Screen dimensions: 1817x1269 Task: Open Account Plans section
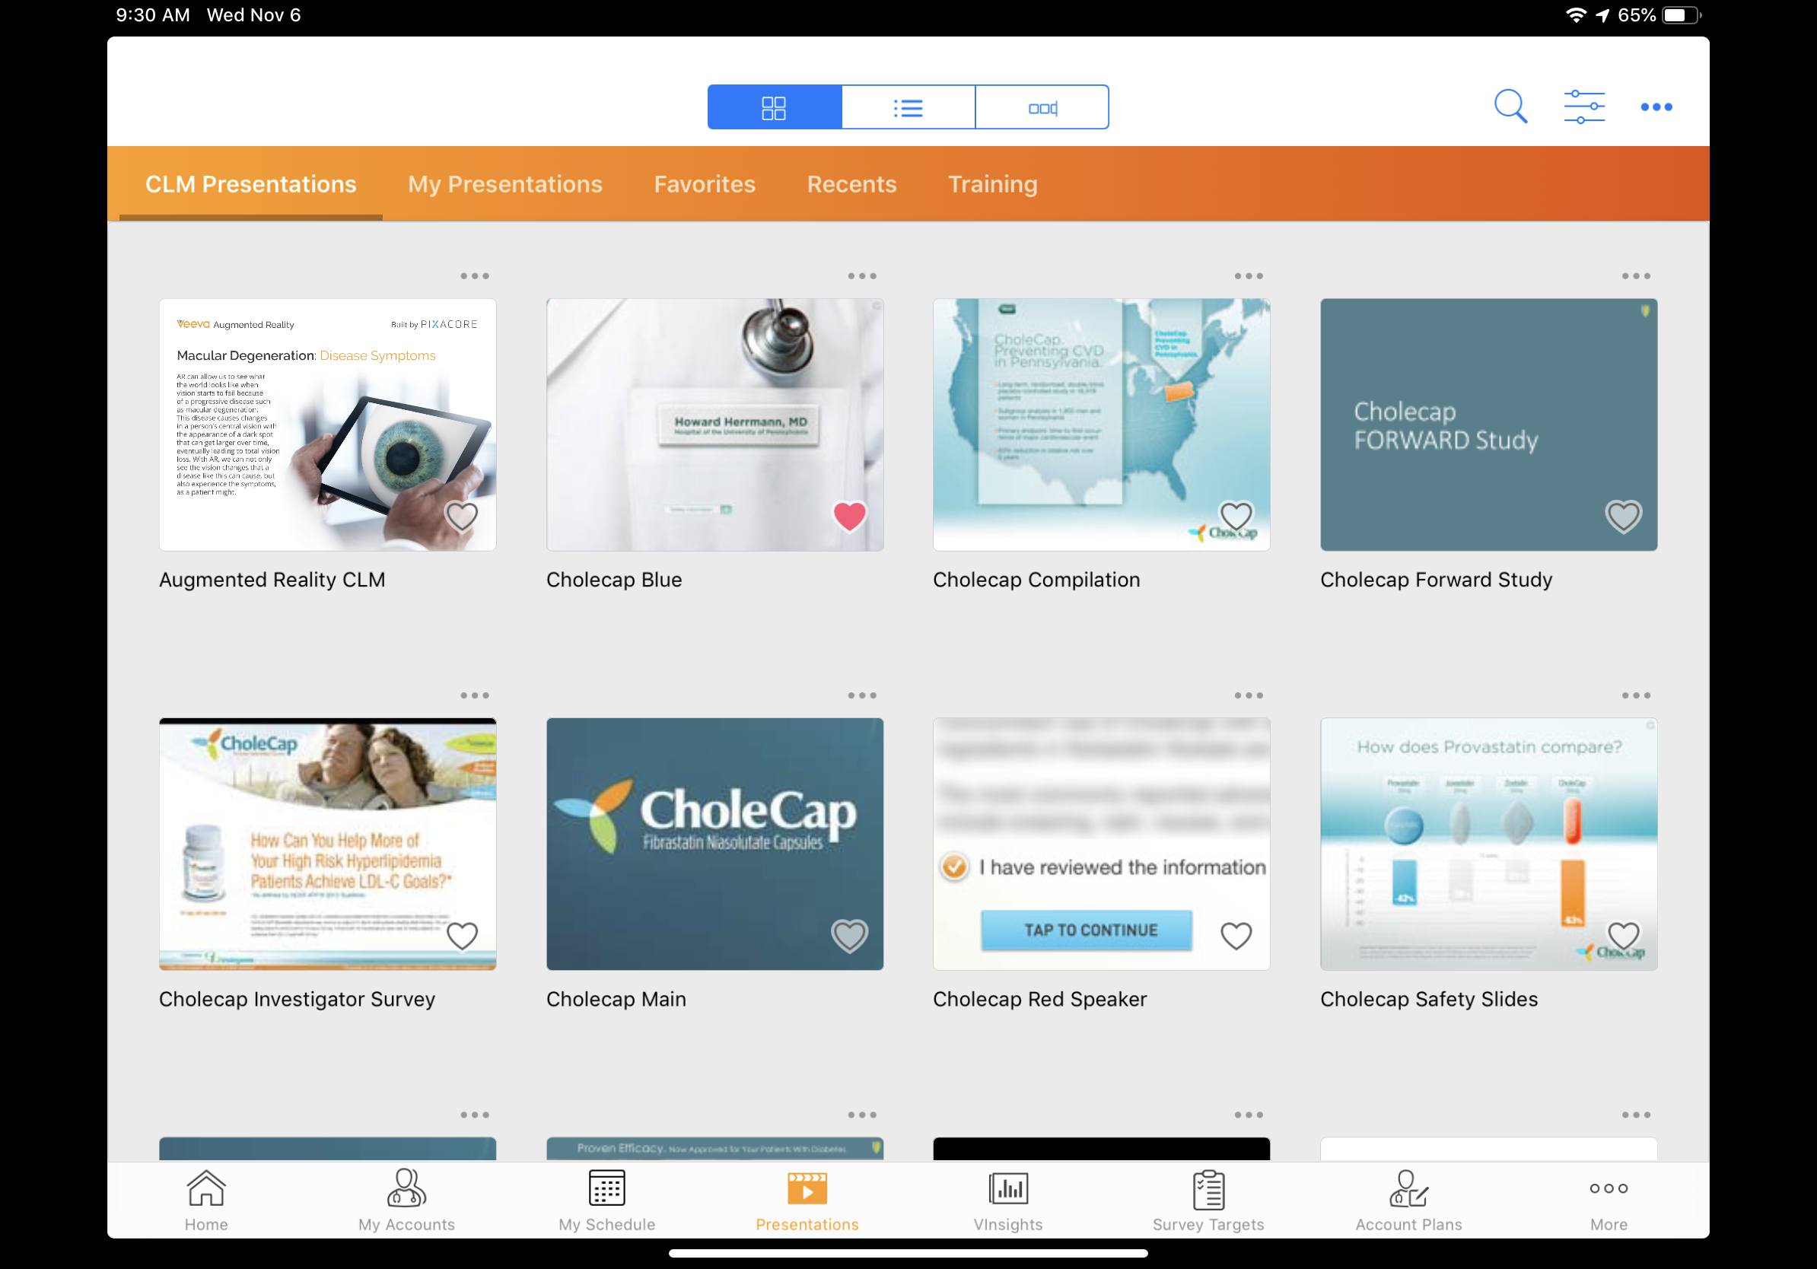[x=1408, y=1201]
